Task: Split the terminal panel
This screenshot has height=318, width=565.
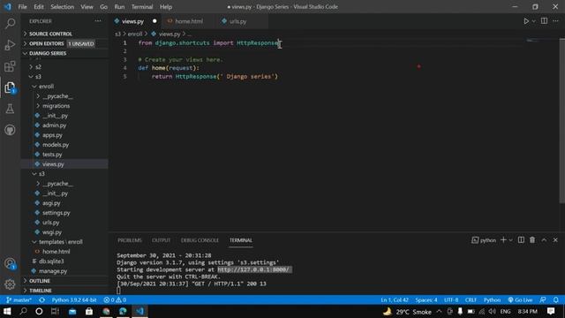Action: click(521, 240)
